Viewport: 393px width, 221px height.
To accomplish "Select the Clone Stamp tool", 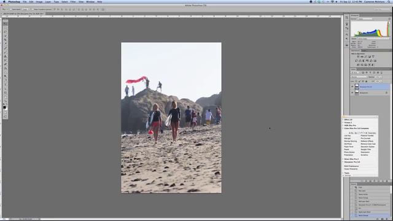I will [x=6, y=56].
